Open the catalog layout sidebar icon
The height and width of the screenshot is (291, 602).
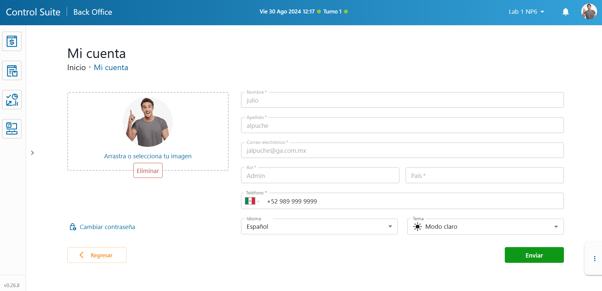pyautogui.click(x=12, y=70)
